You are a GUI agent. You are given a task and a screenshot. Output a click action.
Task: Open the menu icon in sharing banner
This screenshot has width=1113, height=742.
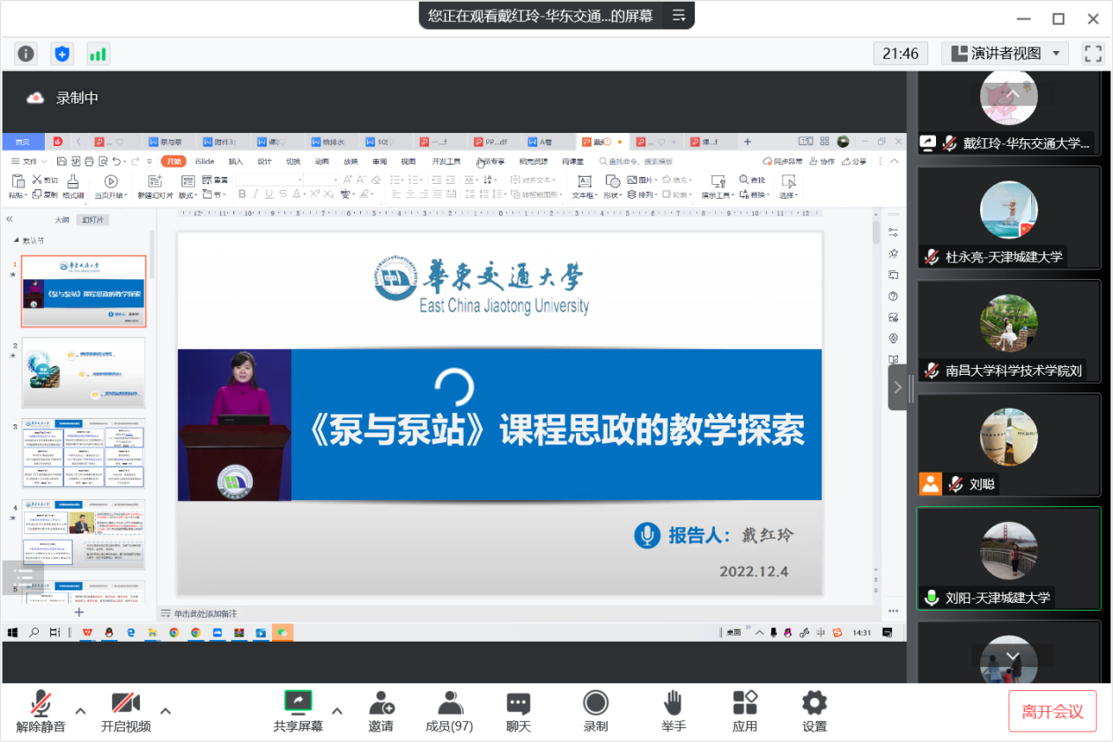(x=679, y=15)
